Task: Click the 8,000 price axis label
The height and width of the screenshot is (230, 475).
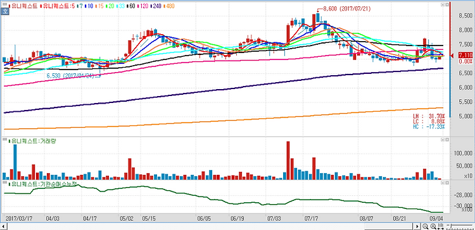Action: (465, 30)
